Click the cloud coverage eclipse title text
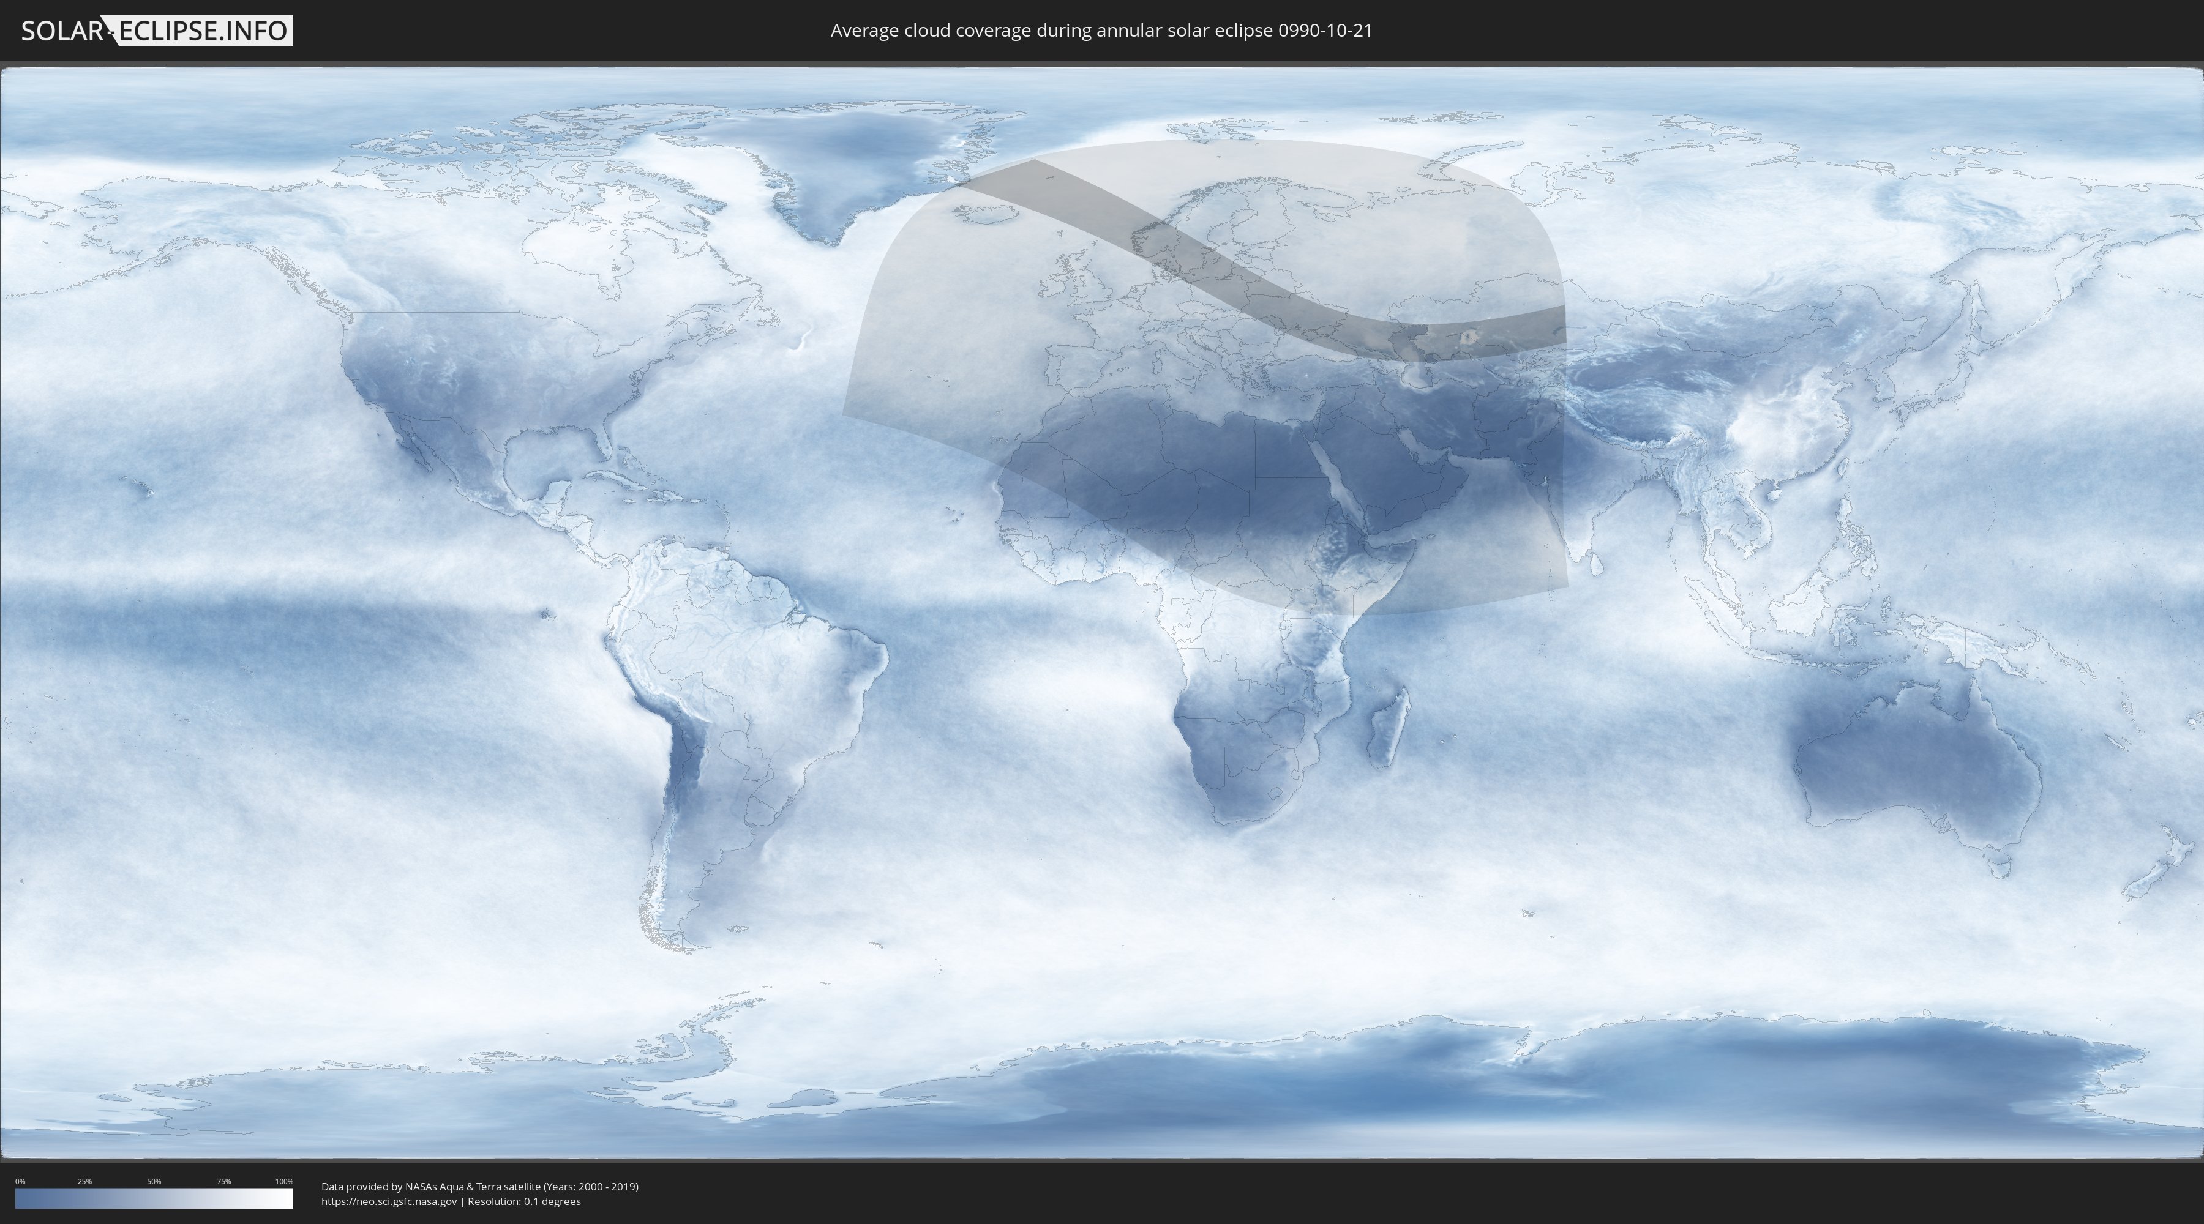This screenshot has height=1224, width=2204. tap(1101, 31)
